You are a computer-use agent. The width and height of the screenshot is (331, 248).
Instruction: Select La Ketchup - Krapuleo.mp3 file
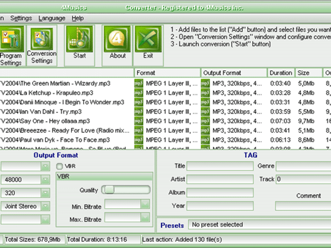pos(47,93)
